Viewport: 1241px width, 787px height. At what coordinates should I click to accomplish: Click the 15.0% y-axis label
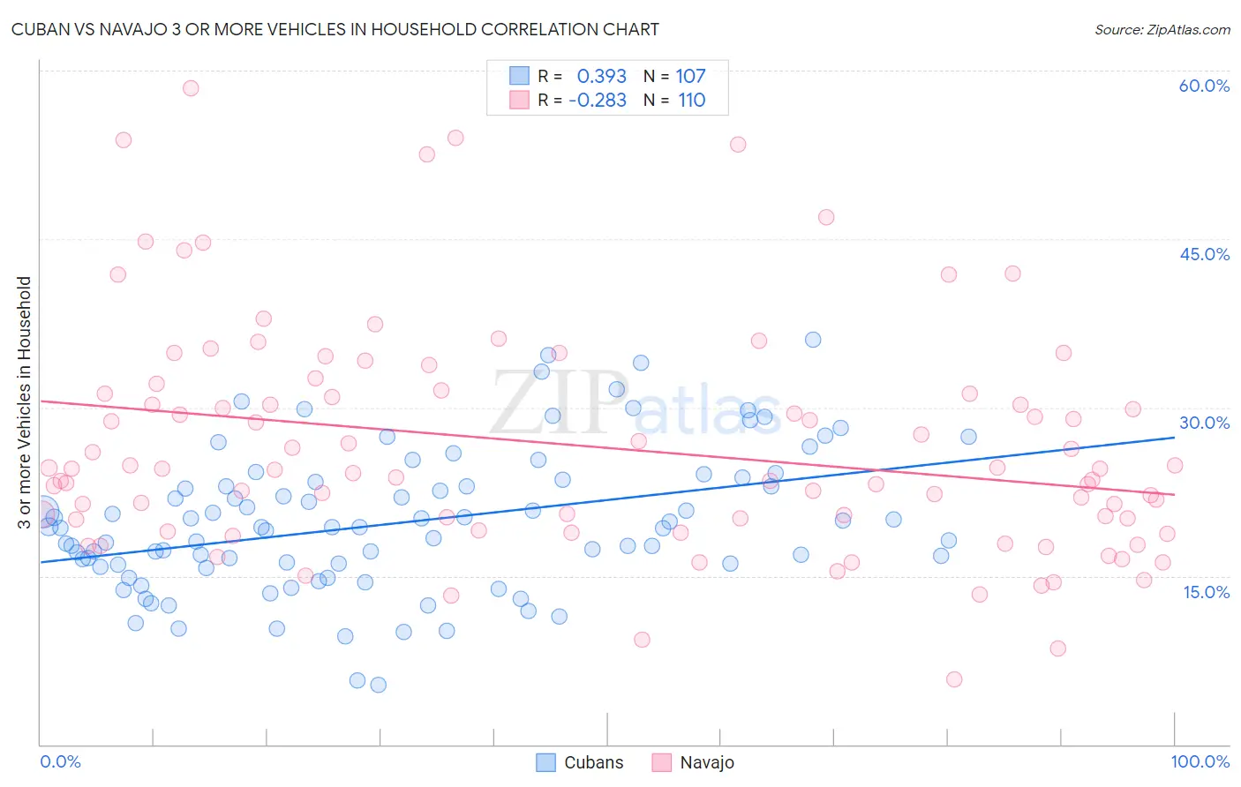pos(1206,592)
